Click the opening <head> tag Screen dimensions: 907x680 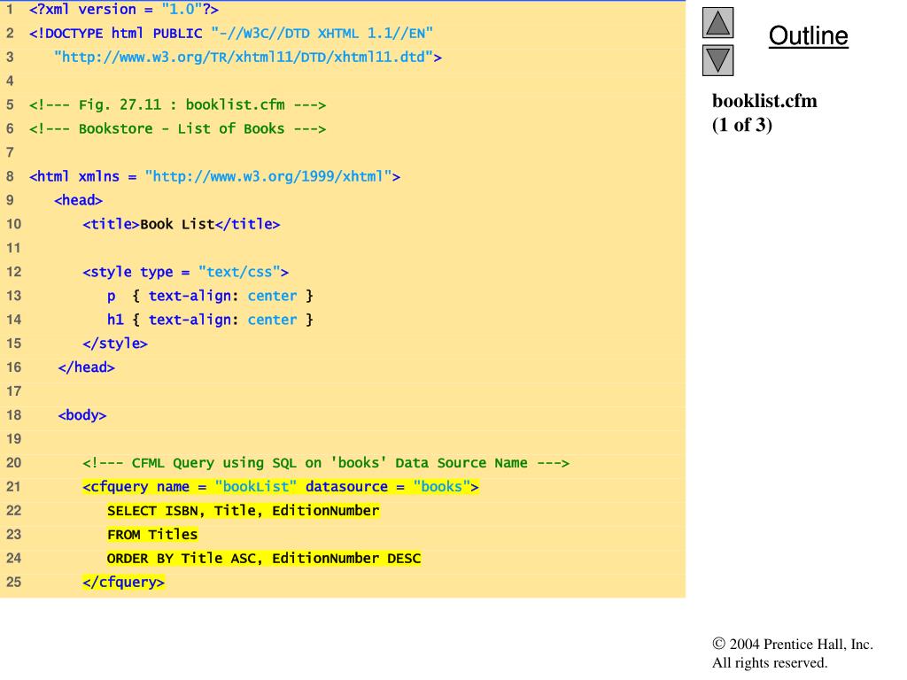tap(78, 200)
